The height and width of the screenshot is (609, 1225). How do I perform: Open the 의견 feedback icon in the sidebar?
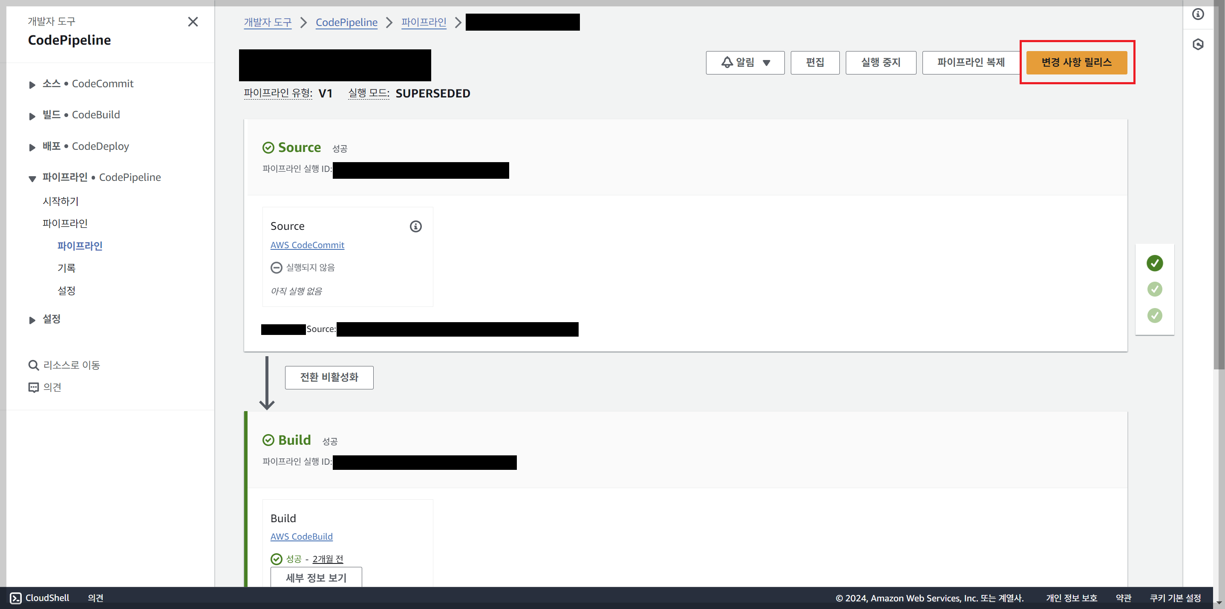coord(33,387)
